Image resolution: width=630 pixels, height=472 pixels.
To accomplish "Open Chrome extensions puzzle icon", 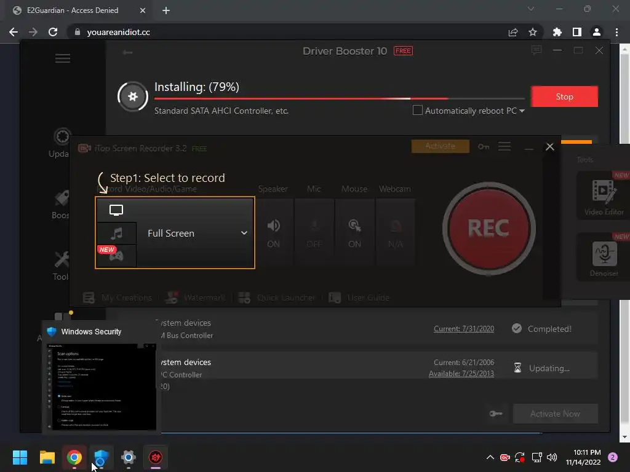I will pyautogui.click(x=557, y=32).
